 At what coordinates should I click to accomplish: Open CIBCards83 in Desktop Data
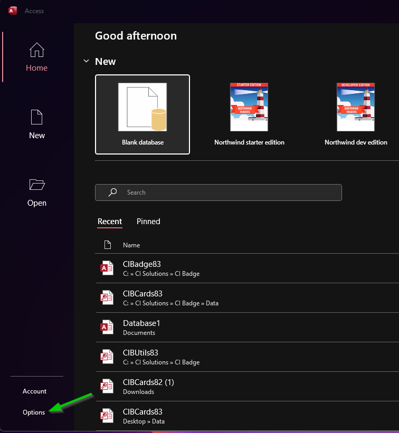[x=248, y=416]
